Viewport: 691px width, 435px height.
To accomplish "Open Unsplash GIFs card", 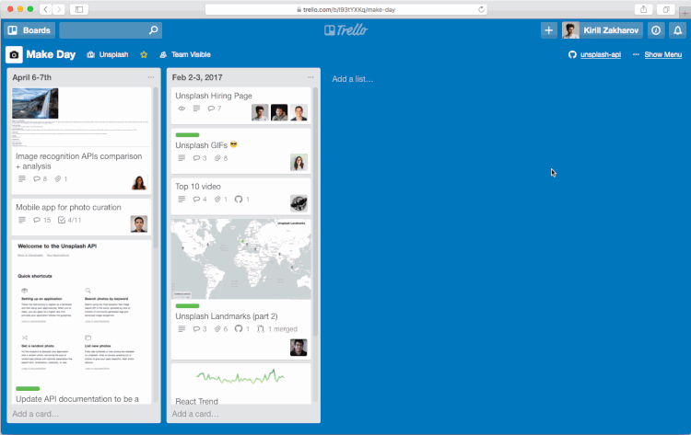I will click(x=202, y=145).
